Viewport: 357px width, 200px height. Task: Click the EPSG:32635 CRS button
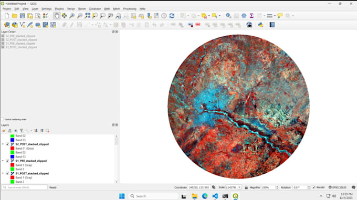(x=338, y=187)
